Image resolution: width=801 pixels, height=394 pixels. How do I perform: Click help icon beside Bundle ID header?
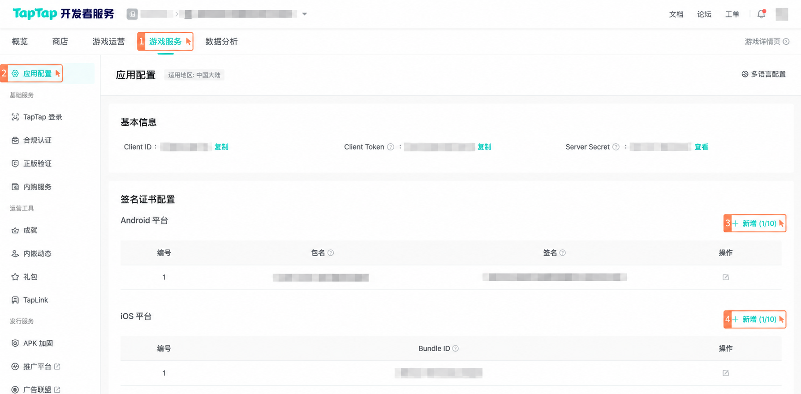tap(456, 348)
